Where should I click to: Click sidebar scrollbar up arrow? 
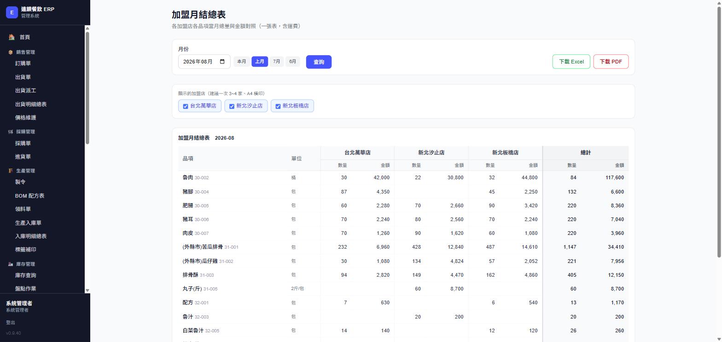click(87, 28)
